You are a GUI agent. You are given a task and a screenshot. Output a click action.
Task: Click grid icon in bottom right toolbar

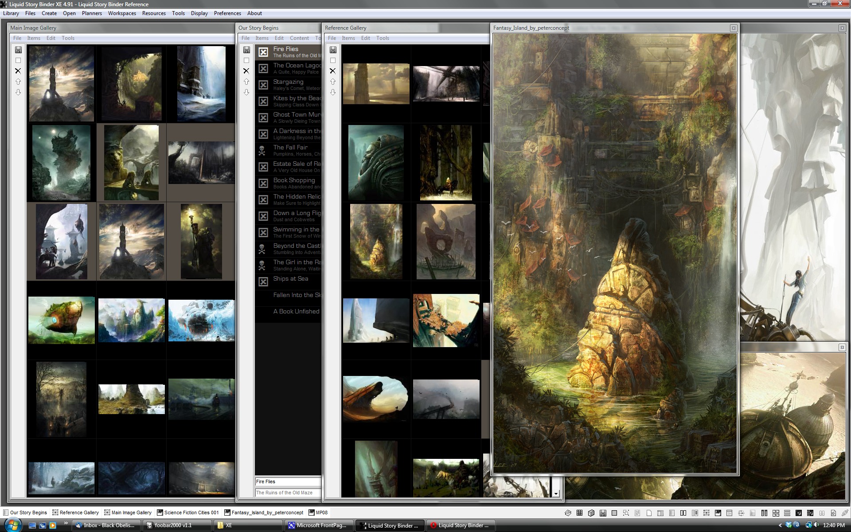click(x=579, y=513)
